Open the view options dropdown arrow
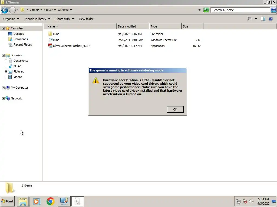Viewport: 277px width, 207px height. tap(256, 19)
